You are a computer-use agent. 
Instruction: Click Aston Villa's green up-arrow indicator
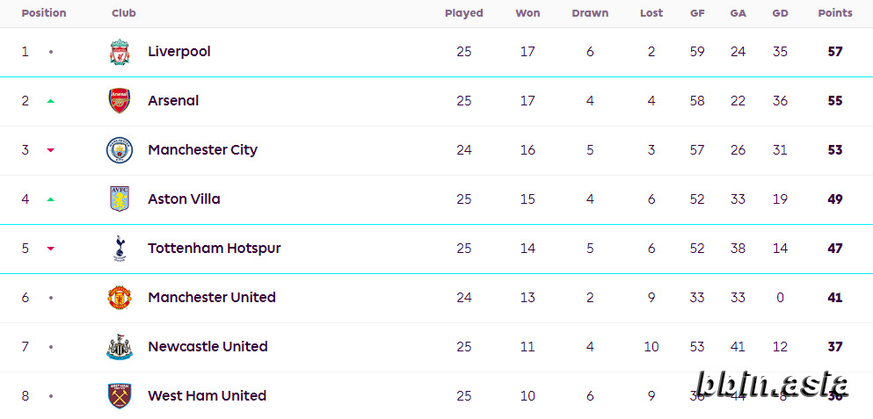51,199
